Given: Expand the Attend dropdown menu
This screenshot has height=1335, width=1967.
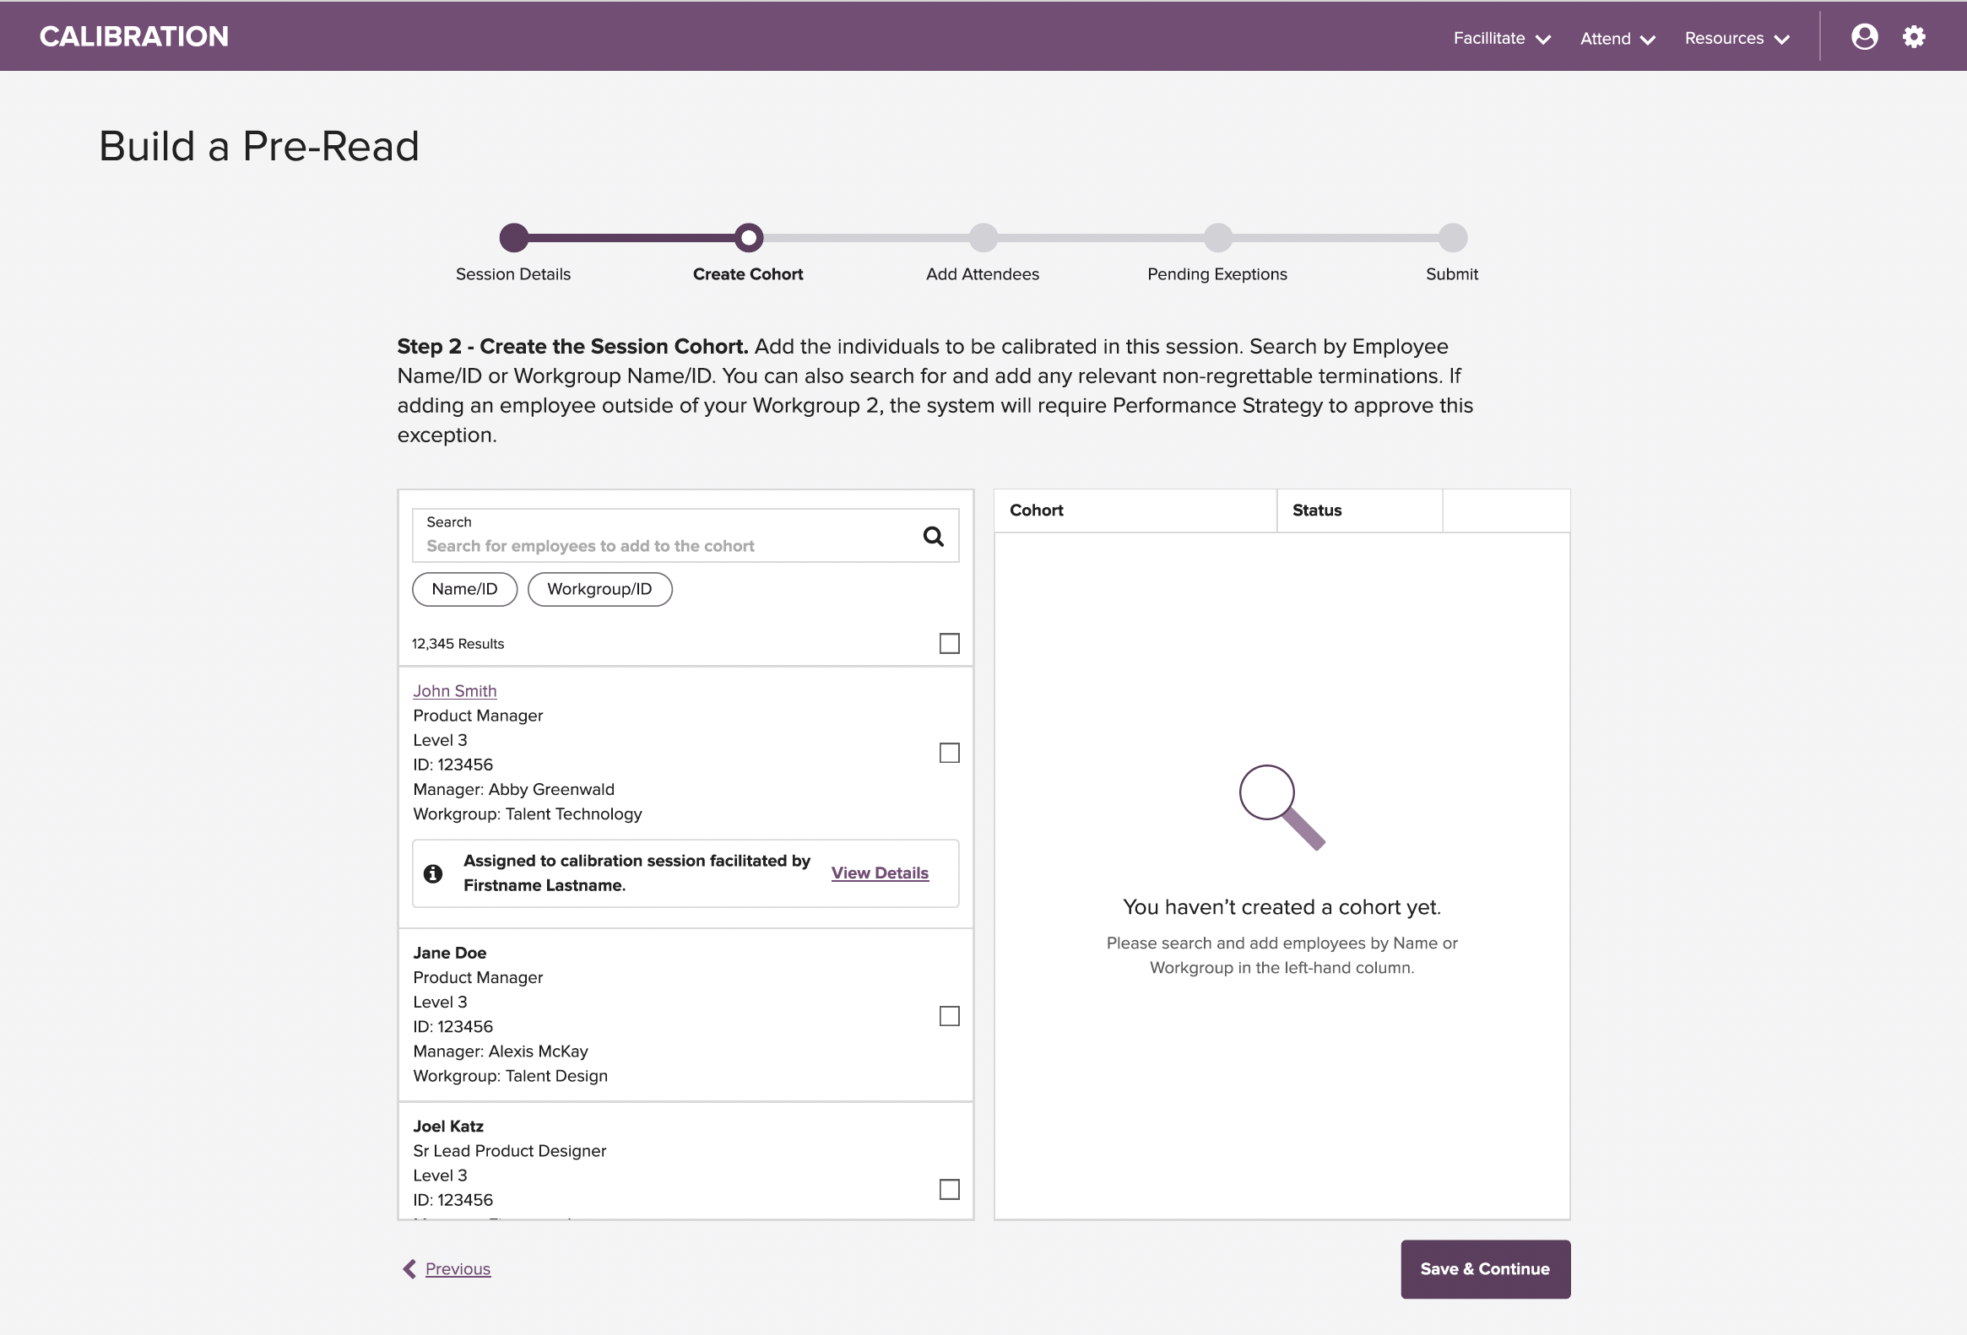Looking at the screenshot, I should click(1617, 38).
